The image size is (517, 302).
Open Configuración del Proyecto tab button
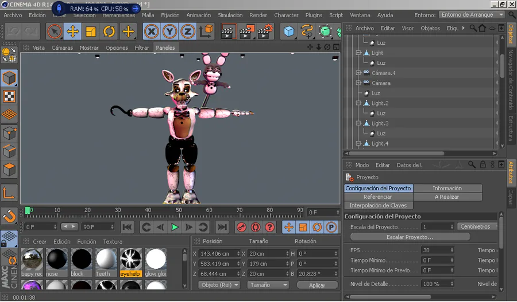[378, 188]
